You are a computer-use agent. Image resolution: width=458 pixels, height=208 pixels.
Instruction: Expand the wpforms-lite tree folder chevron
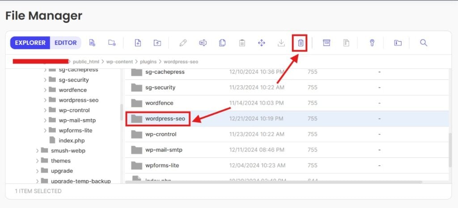tap(45, 131)
